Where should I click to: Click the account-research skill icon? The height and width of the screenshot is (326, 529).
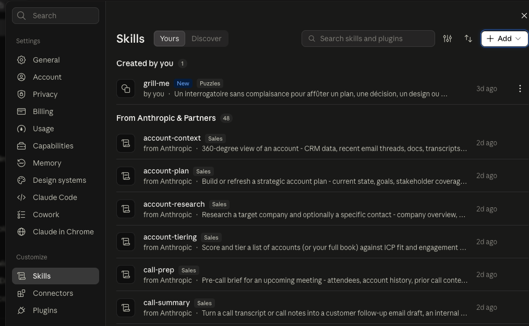coord(126,209)
